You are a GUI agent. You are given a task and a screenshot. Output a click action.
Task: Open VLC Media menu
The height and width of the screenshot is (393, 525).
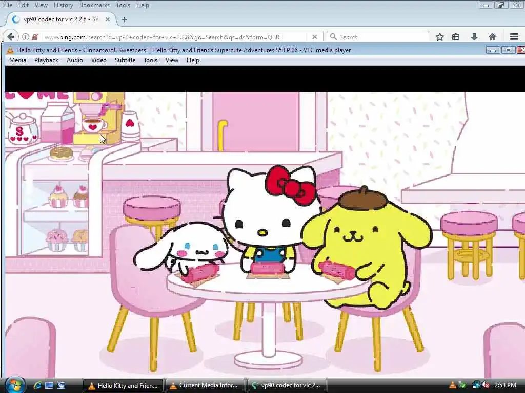click(x=17, y=60)
